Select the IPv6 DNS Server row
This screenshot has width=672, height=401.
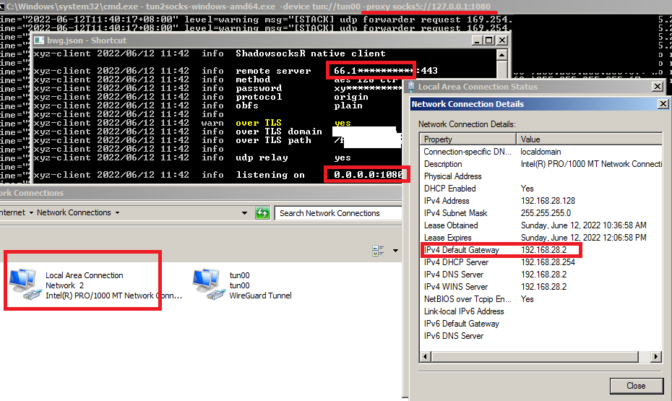541,336
